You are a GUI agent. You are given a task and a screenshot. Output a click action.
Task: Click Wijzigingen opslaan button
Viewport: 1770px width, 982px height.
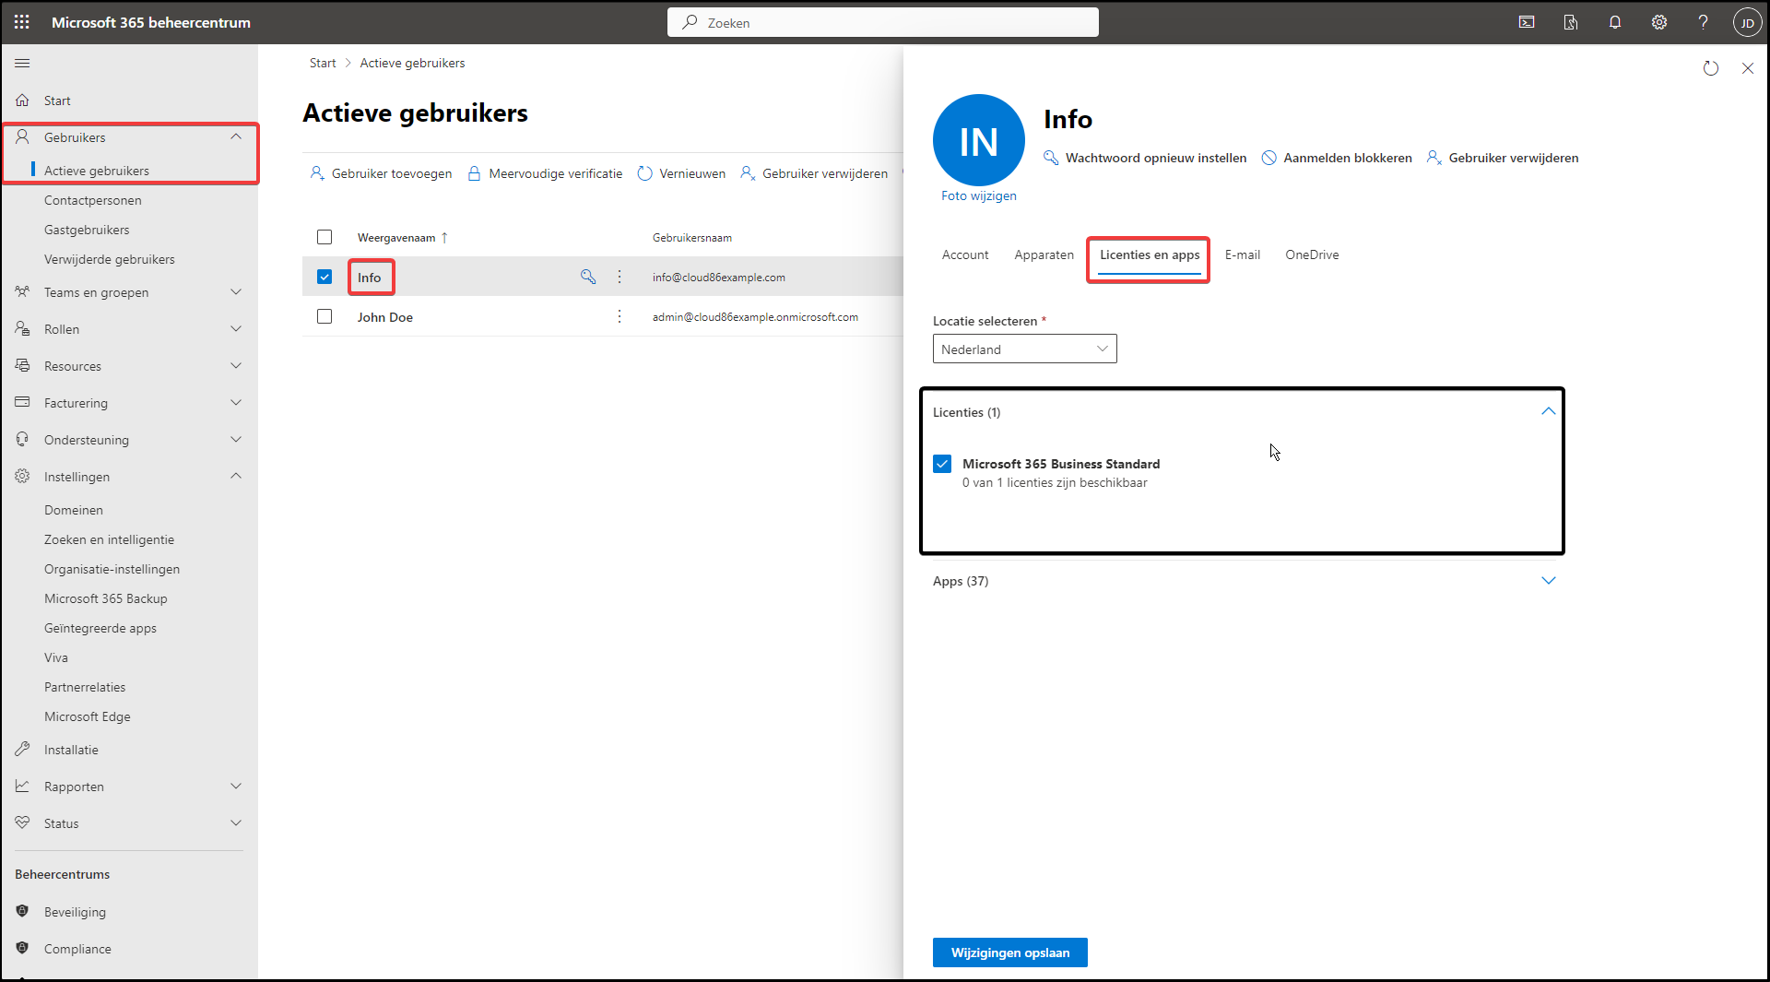pos(1010,952)
